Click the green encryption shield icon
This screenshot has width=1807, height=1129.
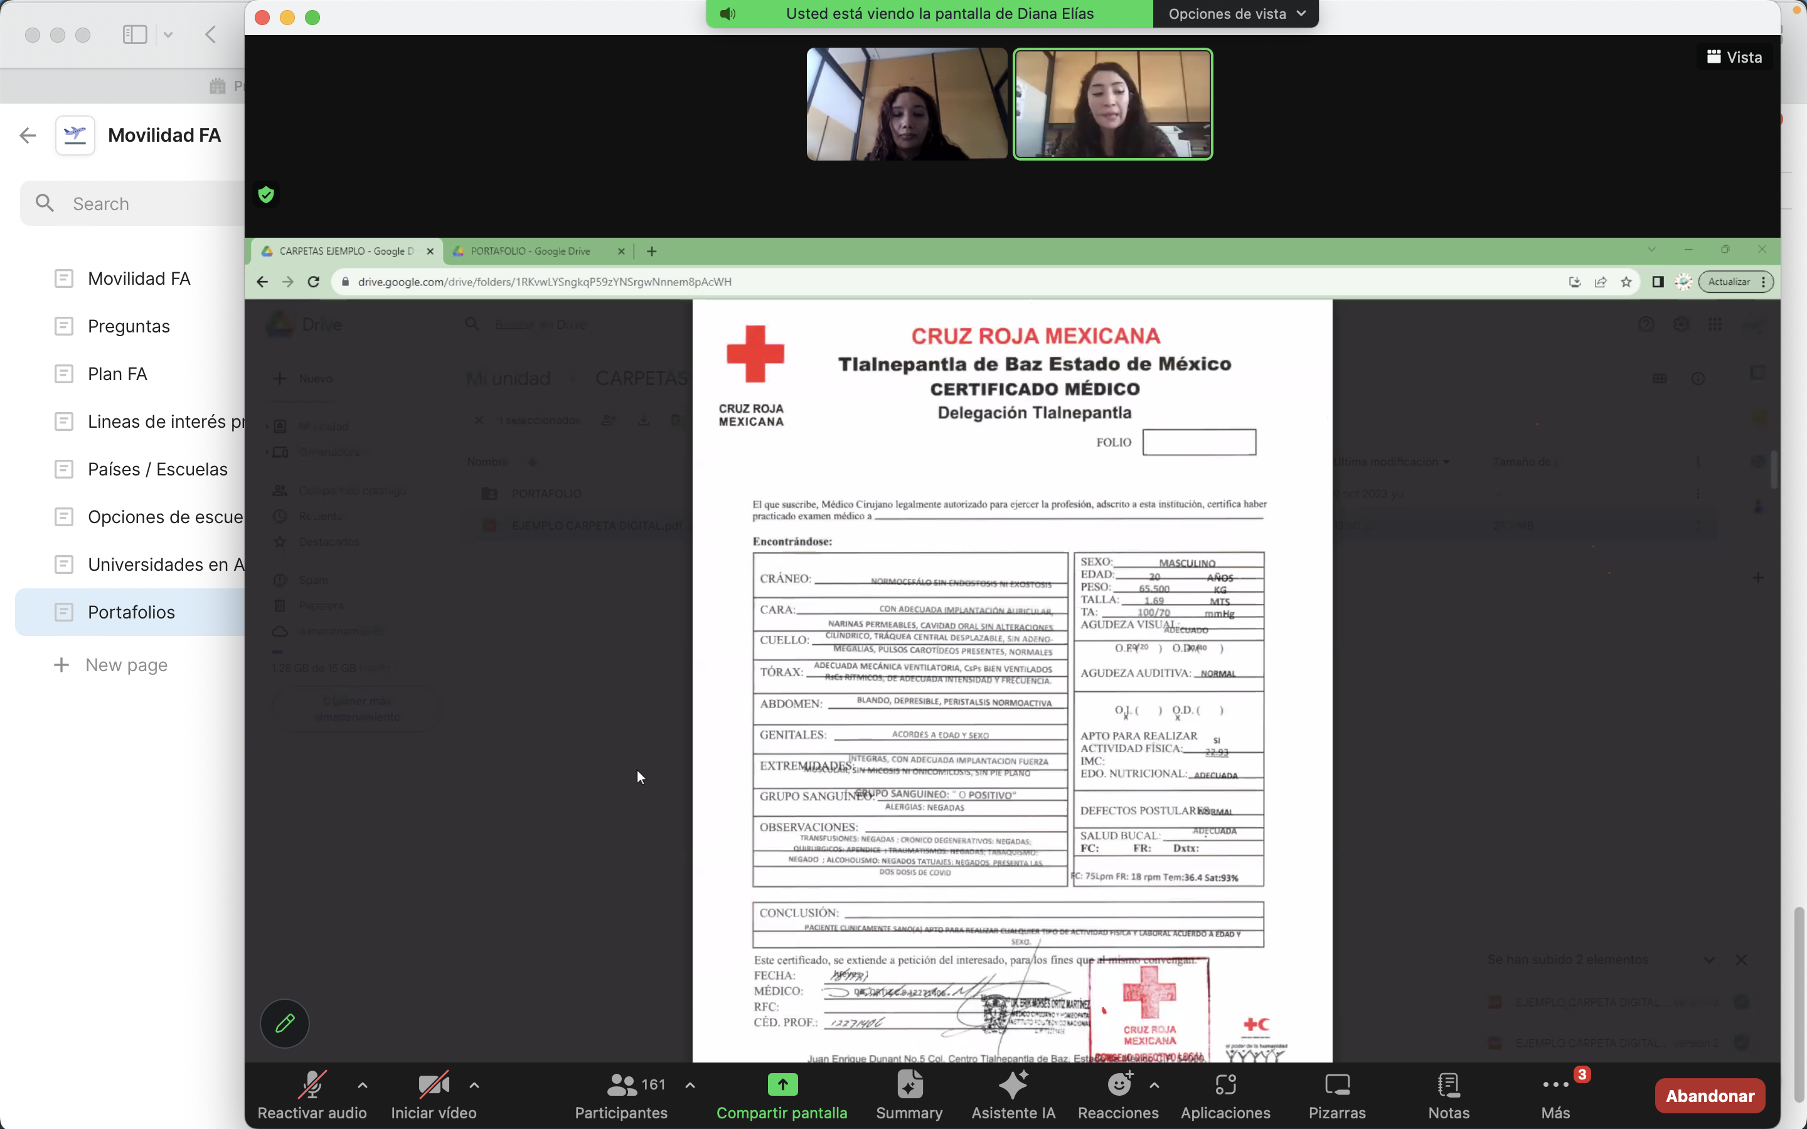tap(266, 195)
